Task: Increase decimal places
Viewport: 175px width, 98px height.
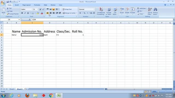Action: (x=91, y=13)
